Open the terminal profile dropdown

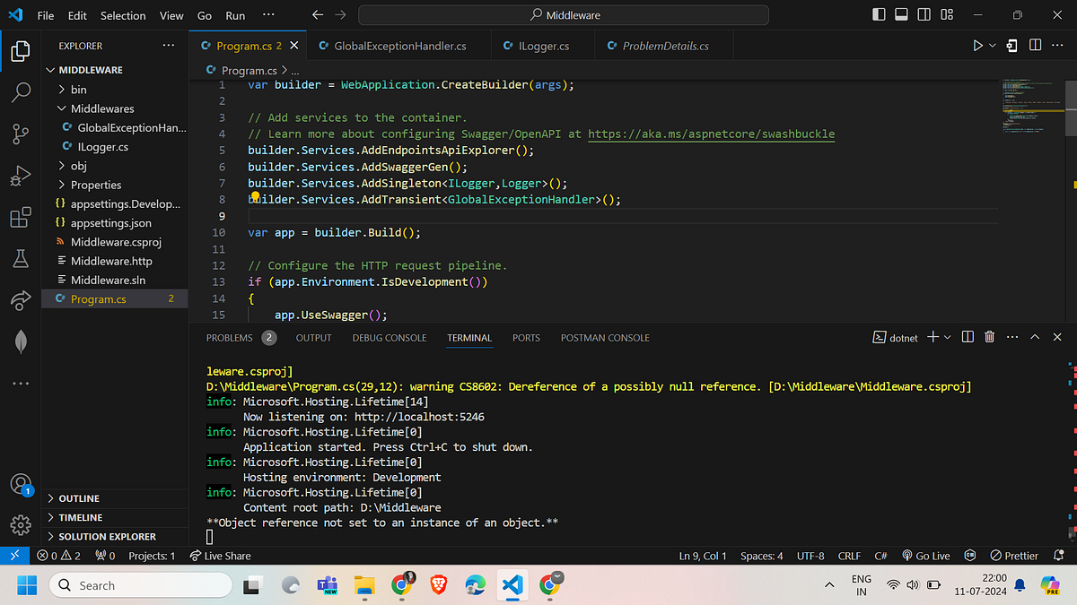click(x=947, y=336)
